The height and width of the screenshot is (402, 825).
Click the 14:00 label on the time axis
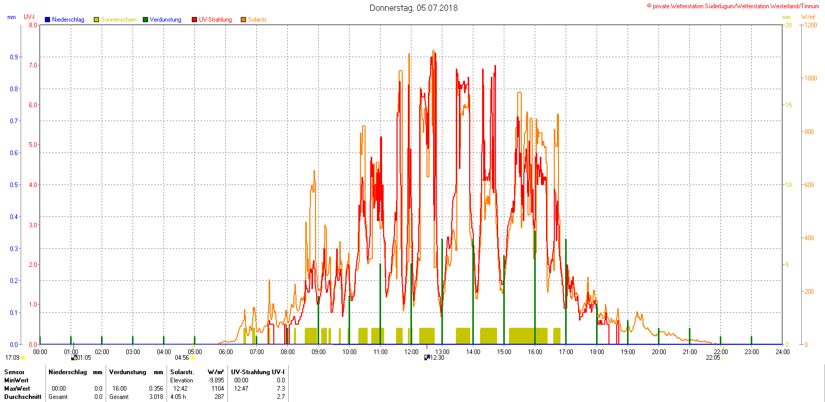[x=473, y=352]
